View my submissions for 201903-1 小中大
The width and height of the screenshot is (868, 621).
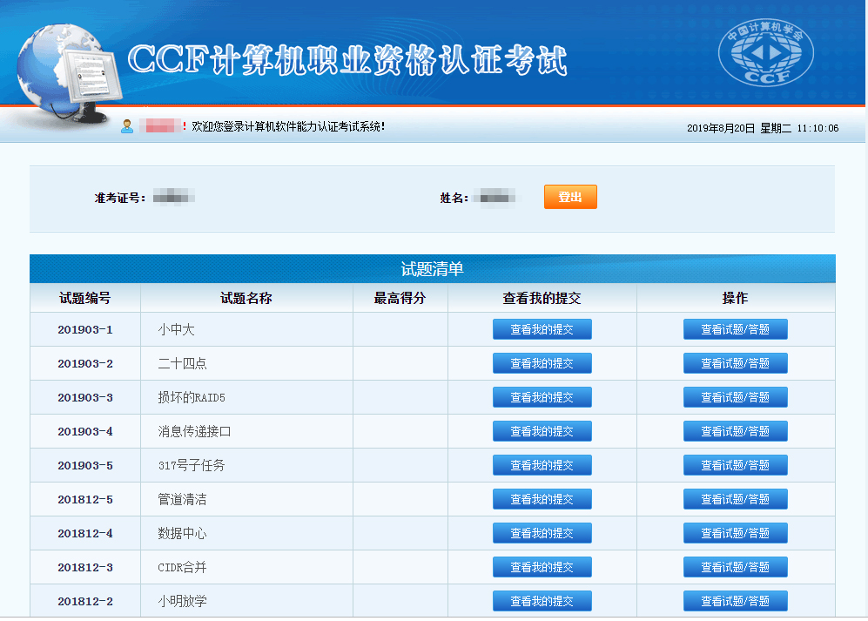click(x=542, y=329)
